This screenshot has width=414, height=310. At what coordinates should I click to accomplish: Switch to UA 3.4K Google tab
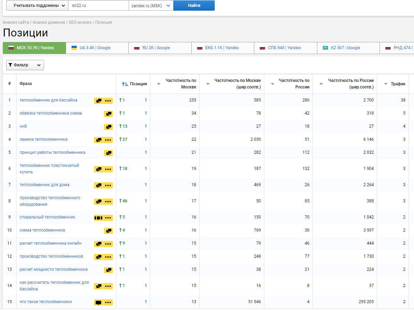tap(97, 48)
